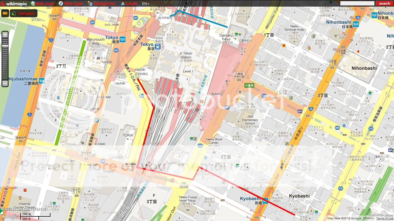Click the Jr Tokyo Station label
The image size is (394, 221).
pyautogui.click(x=186, y=55)
